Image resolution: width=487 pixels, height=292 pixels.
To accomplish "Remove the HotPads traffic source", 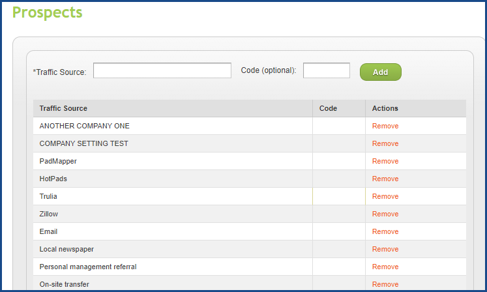I will click(385, 179).
